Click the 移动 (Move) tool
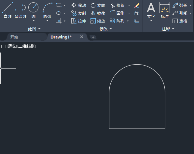 pos(79,5)
